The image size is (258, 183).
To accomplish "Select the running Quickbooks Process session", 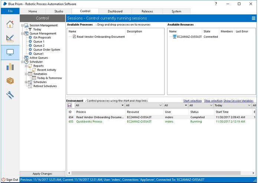I will tap(161, 122).
